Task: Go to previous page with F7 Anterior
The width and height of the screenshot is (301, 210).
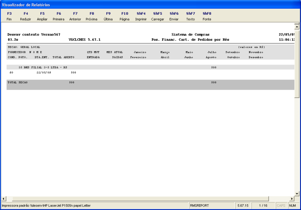Action: point(75,16)
